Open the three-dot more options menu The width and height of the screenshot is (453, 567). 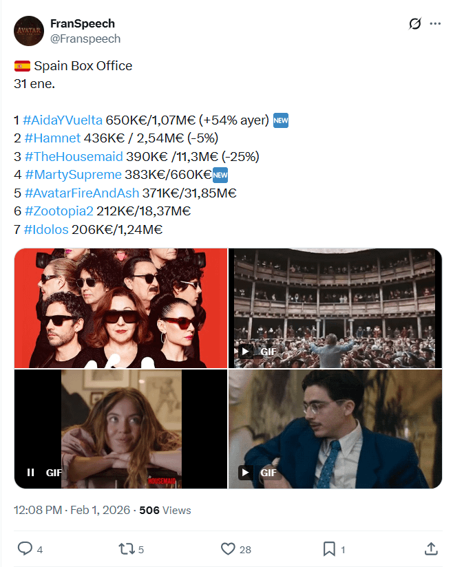435,23
